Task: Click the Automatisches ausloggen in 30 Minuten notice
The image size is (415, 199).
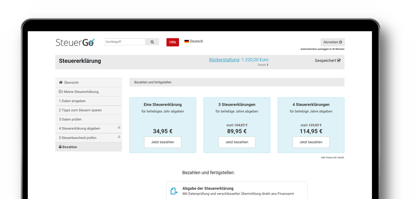Action: (322, 49)
